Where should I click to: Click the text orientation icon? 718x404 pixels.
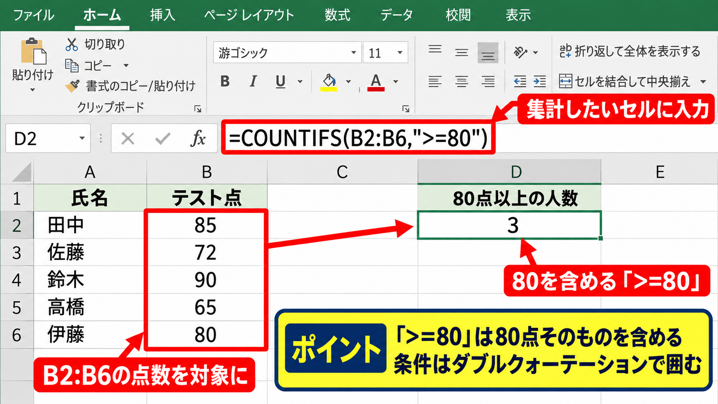click(x=520, y=52)
